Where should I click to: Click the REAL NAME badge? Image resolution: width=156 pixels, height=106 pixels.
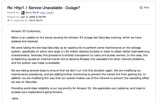pyautogui.click(x=47, y=13)
